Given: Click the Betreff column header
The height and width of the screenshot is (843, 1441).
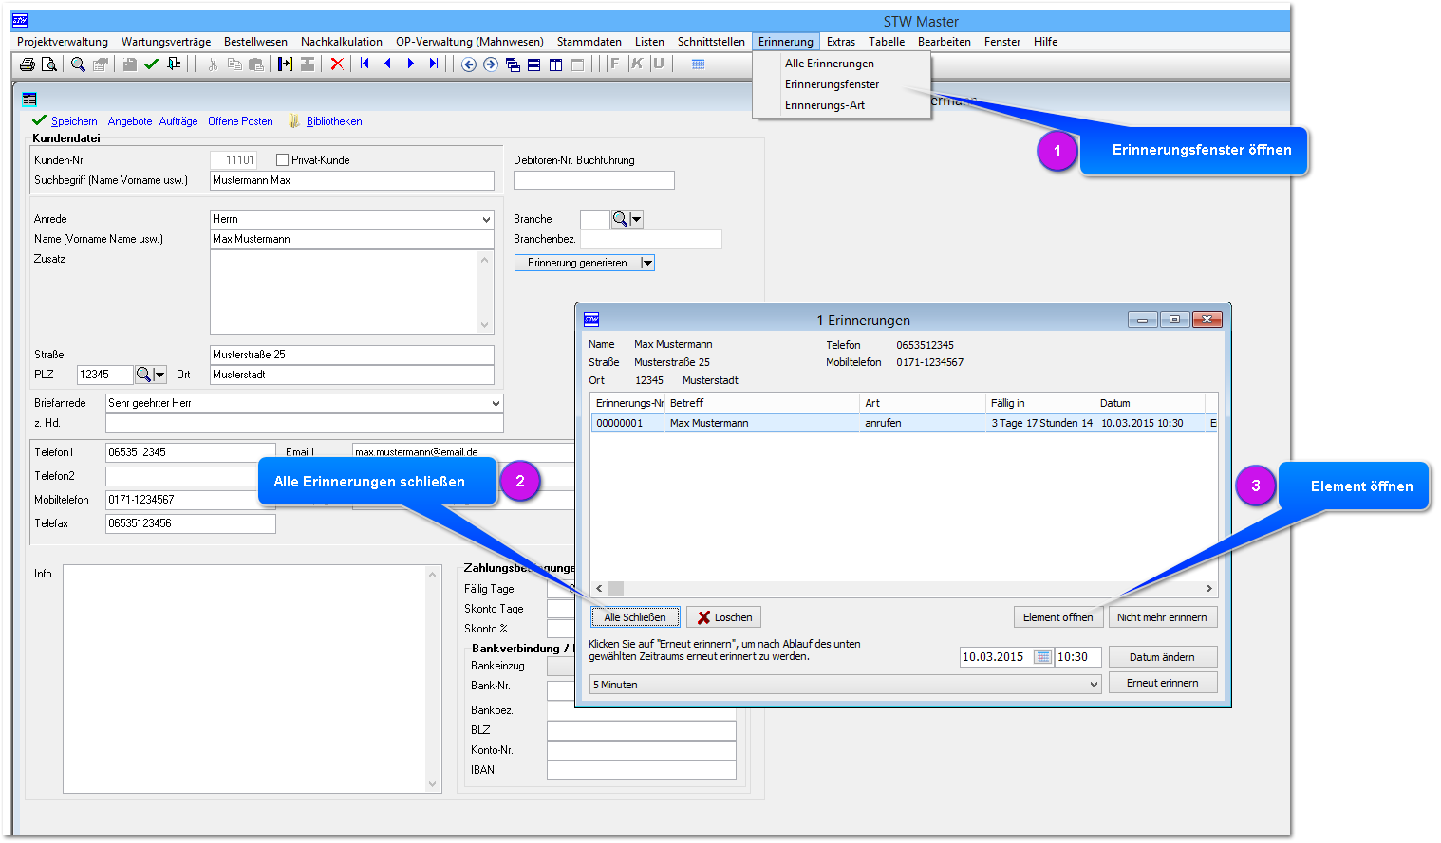Looking at the screenshot, I should (x=761, y=403).
